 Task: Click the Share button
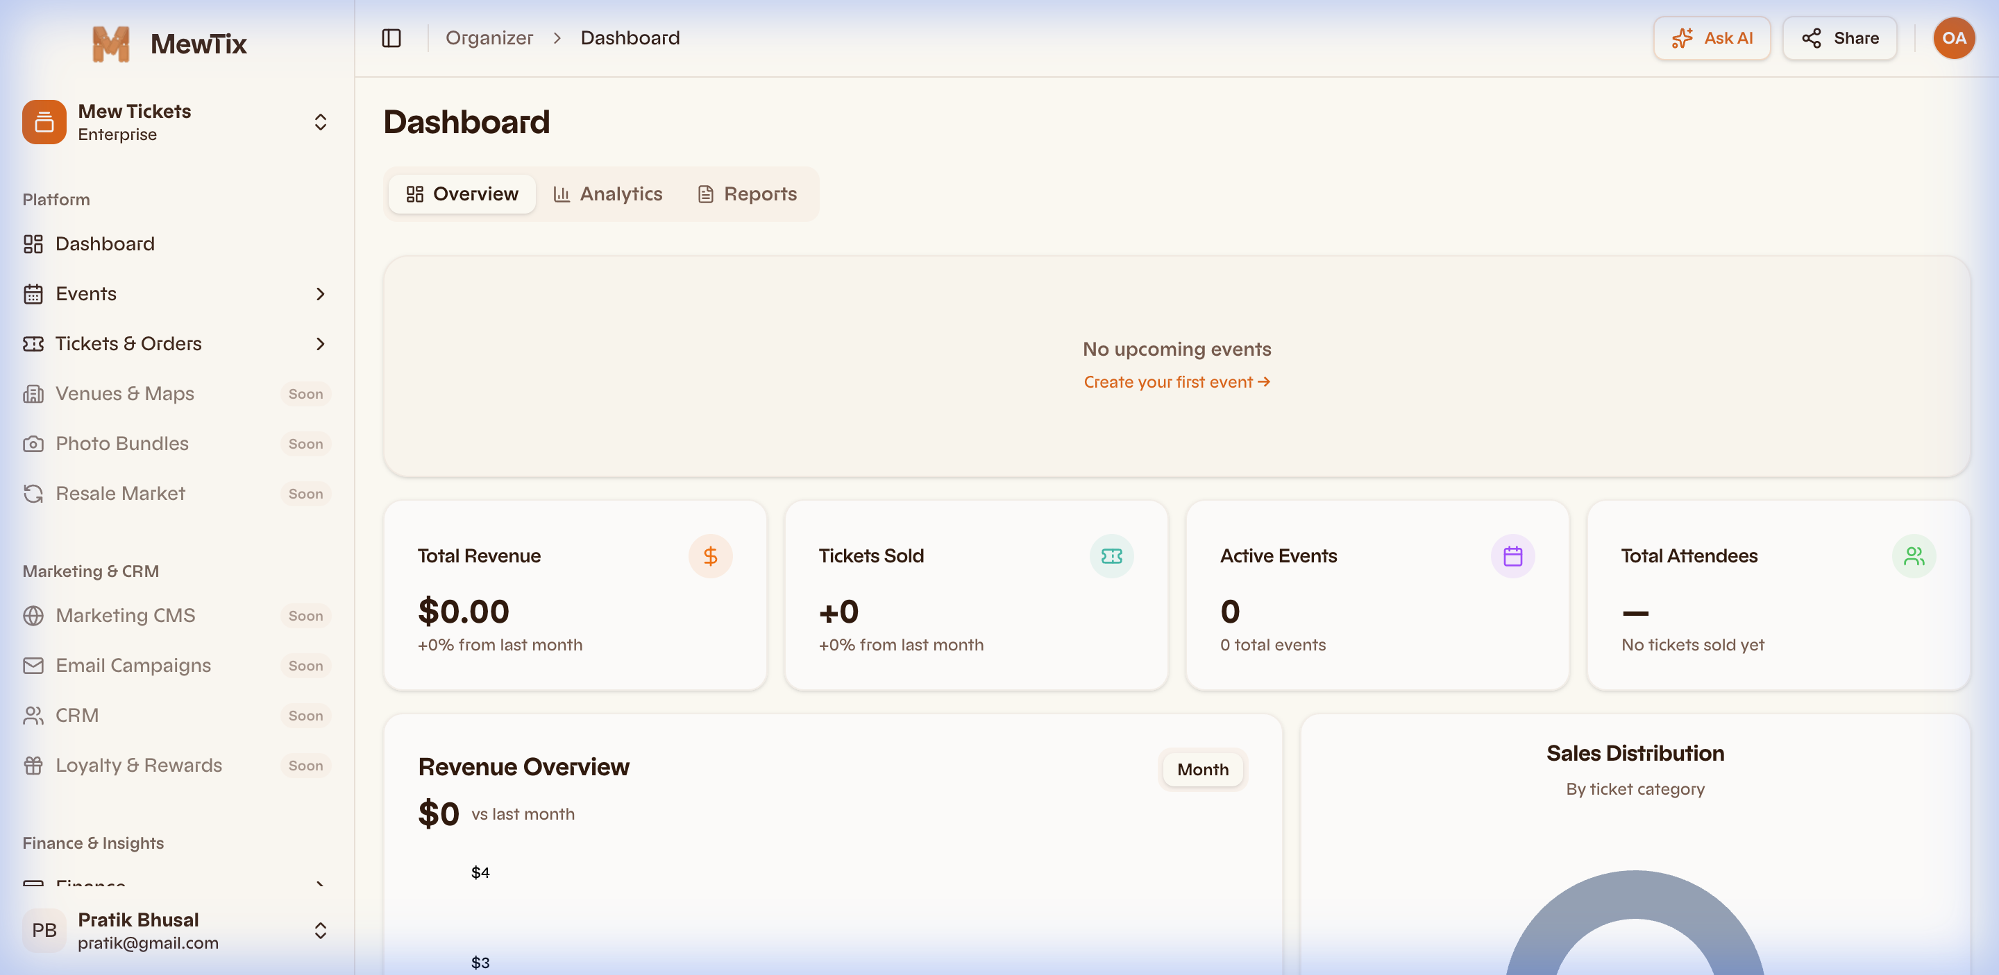tap(1840, 37)
